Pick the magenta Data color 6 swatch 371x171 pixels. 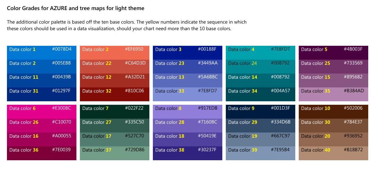click(42, 111)
